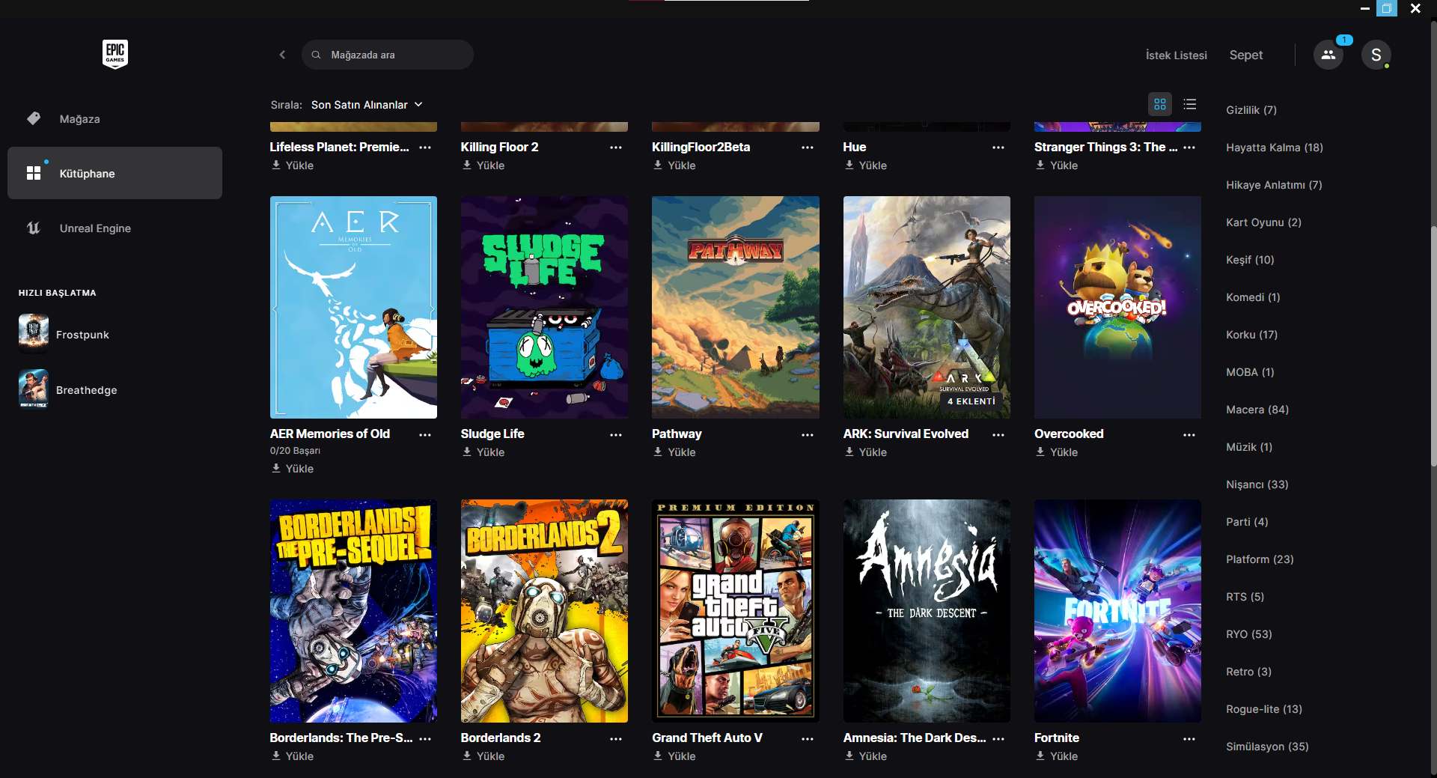Viewport: 1437px width, 778px height.
Task: Go back using the arrow beside search
Action: tap(282, 55)
